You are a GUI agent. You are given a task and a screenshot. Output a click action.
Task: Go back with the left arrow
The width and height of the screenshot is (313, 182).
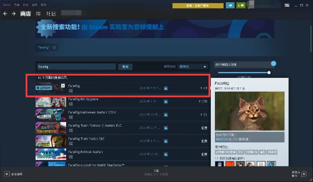tap(5, 14)
